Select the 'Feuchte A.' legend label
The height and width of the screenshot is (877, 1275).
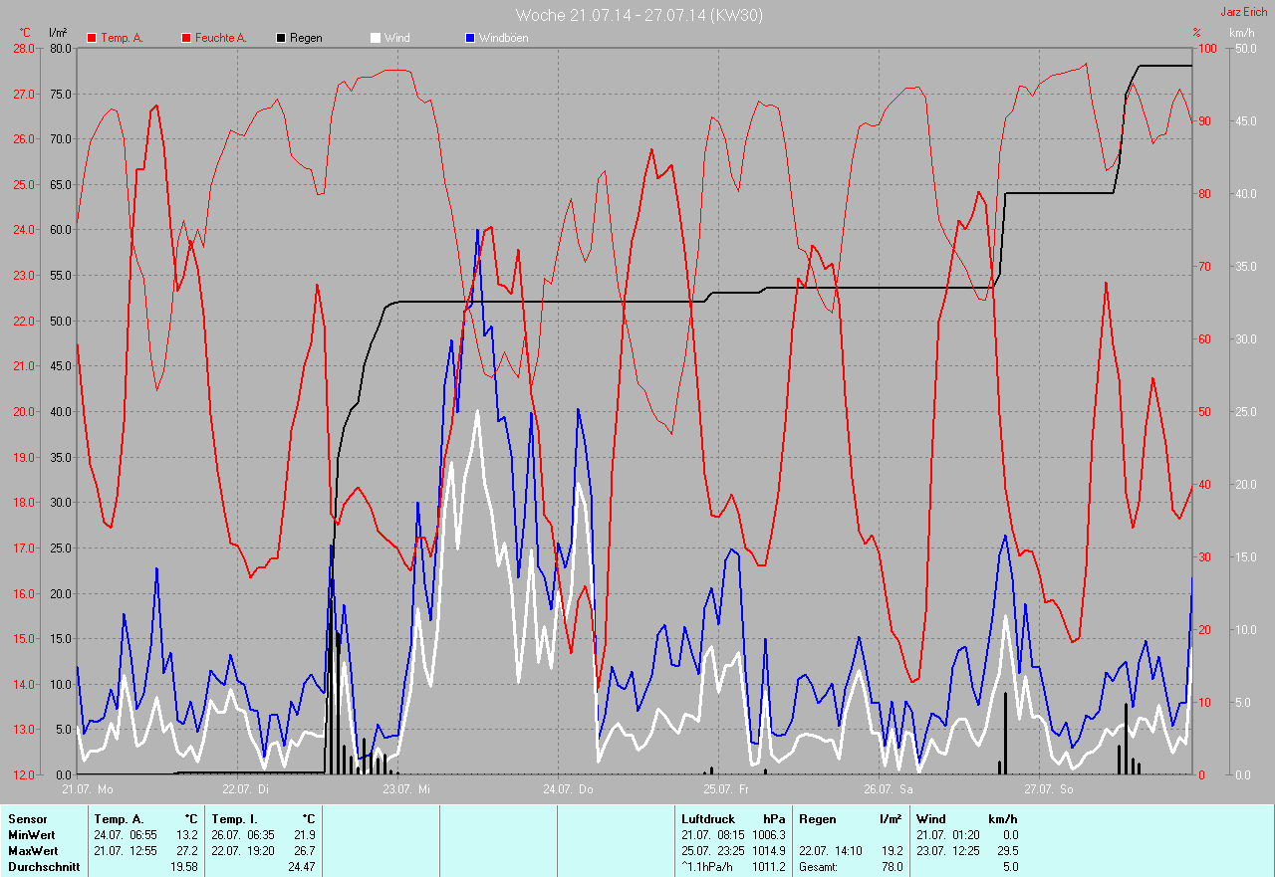[220, 38]
